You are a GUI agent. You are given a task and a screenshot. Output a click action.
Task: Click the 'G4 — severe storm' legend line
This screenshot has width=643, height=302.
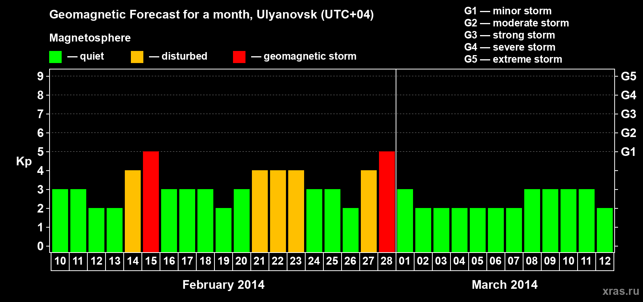(510, 47)
